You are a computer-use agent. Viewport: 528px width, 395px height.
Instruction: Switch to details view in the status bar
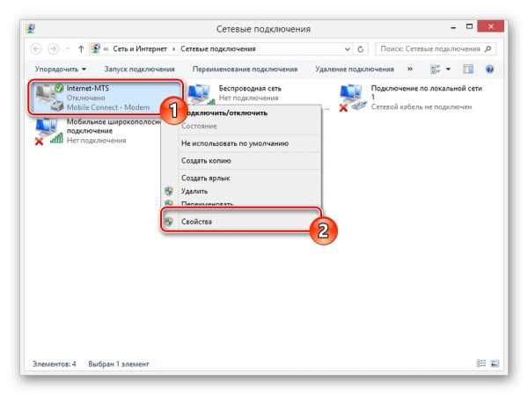481,363
